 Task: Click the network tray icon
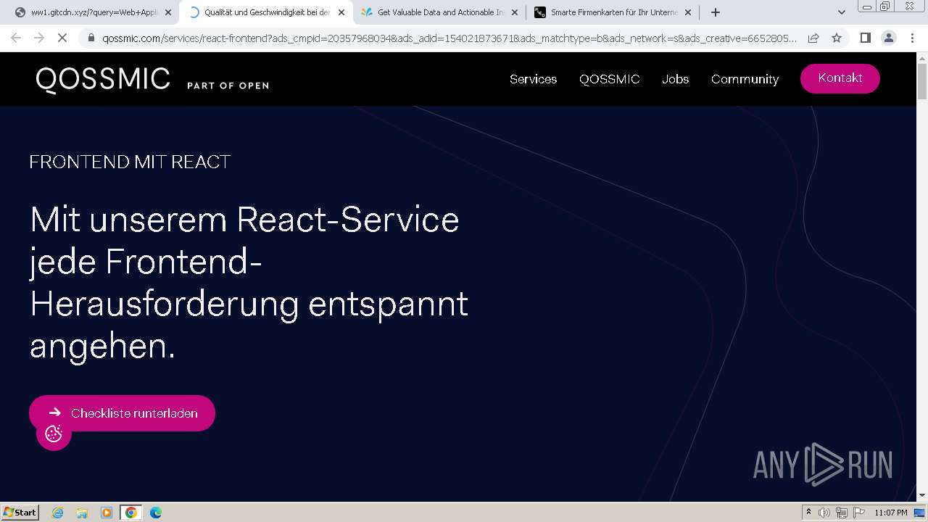click(x=842, y=513)
